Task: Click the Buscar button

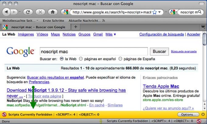Action: pos(159,52)
